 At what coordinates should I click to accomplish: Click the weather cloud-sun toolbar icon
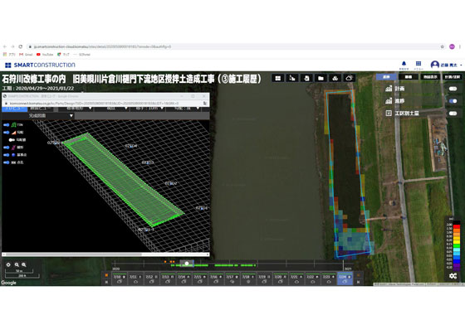349,78
